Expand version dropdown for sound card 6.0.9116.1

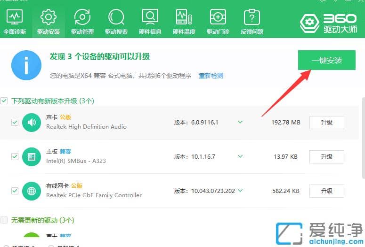tap(240, 123)
